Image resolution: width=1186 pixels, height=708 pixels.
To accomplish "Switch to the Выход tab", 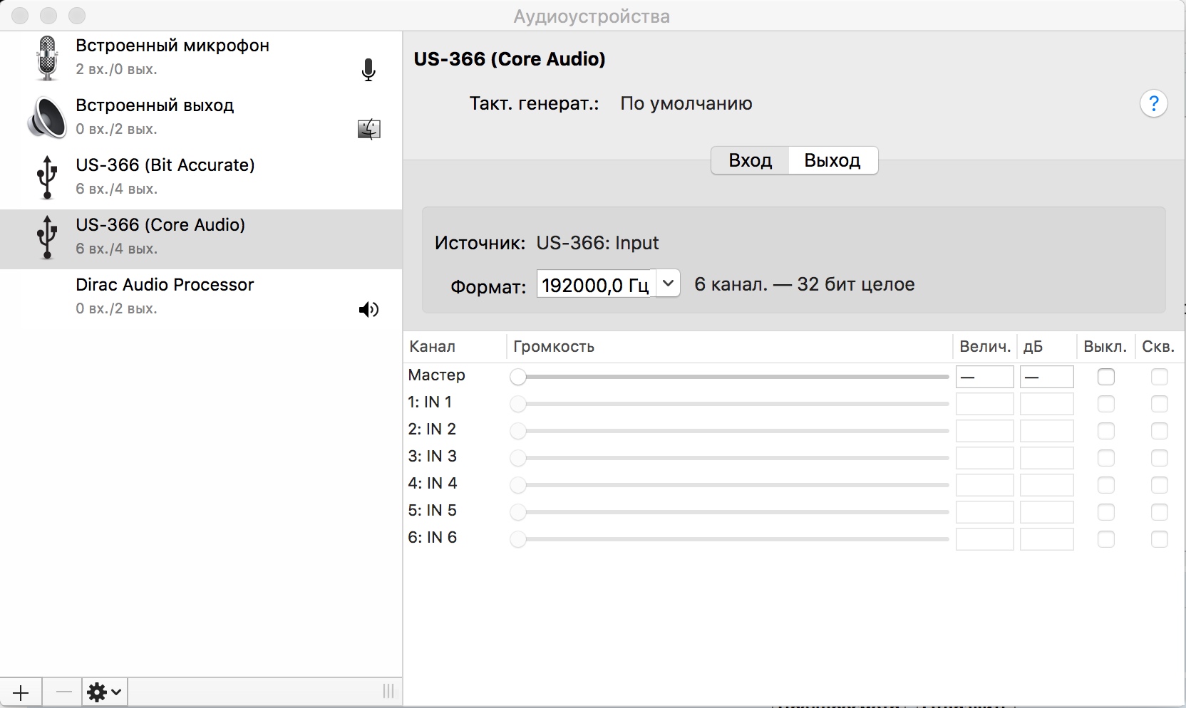I will click(x=832, y=160).
